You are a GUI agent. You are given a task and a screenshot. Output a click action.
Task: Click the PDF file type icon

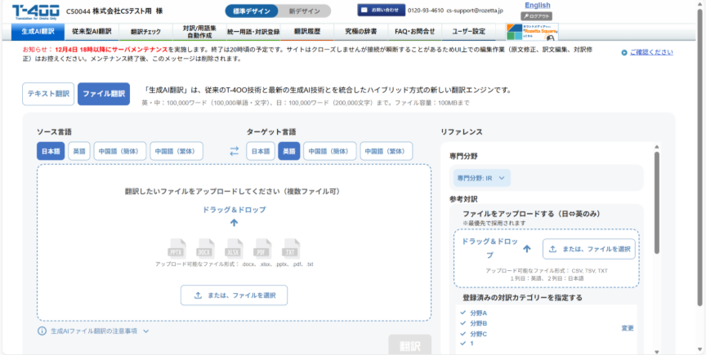[261, 247]
